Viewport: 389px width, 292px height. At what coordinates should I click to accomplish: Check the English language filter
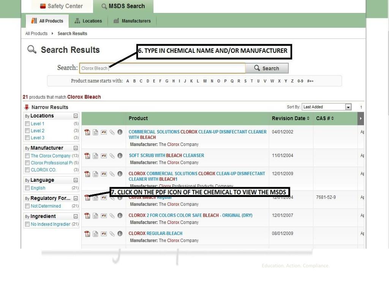(27, 188)
